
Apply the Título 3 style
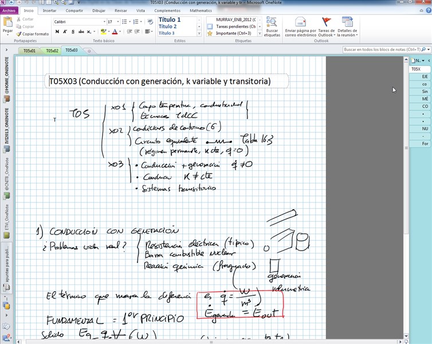pyautogui.click(x=166, y=33)
